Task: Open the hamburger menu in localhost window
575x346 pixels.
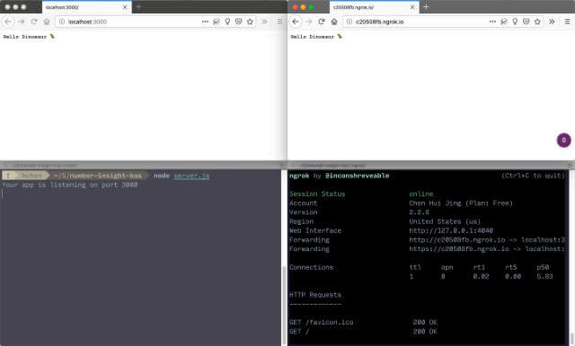Action: pyautogui.click(x=279, y=22)
